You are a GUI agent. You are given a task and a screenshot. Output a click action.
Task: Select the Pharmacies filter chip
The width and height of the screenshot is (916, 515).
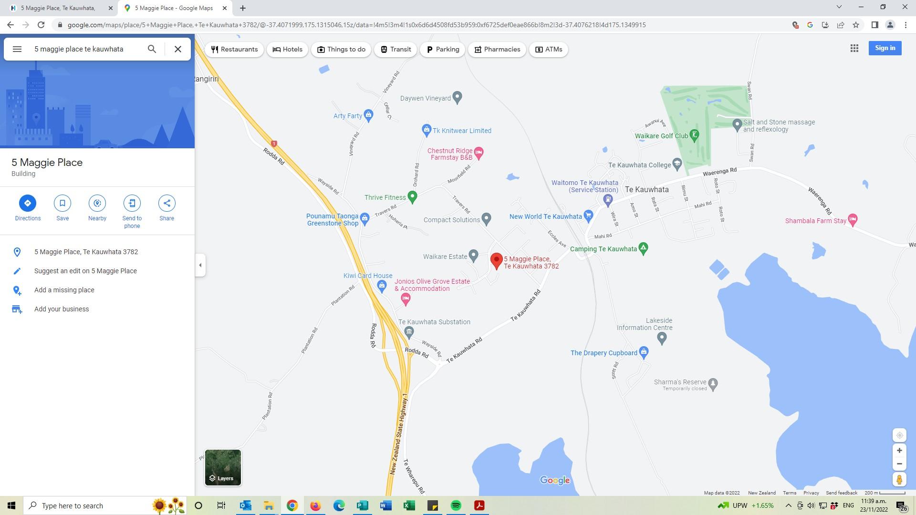(x=497, y=50)
